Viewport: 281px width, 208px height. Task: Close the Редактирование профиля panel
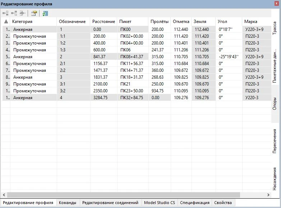(x=276, y=4)
